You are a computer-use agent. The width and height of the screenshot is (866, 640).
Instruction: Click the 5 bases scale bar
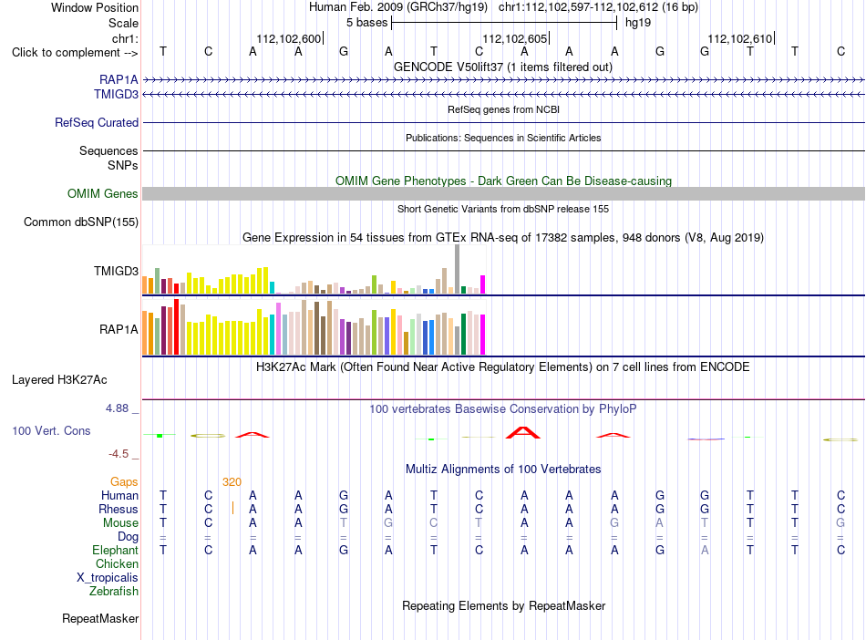tap(504, 23)
